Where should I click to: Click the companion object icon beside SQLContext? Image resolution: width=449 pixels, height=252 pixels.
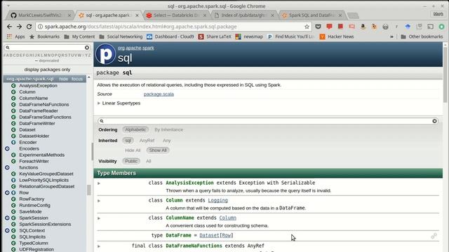[7, 230]
